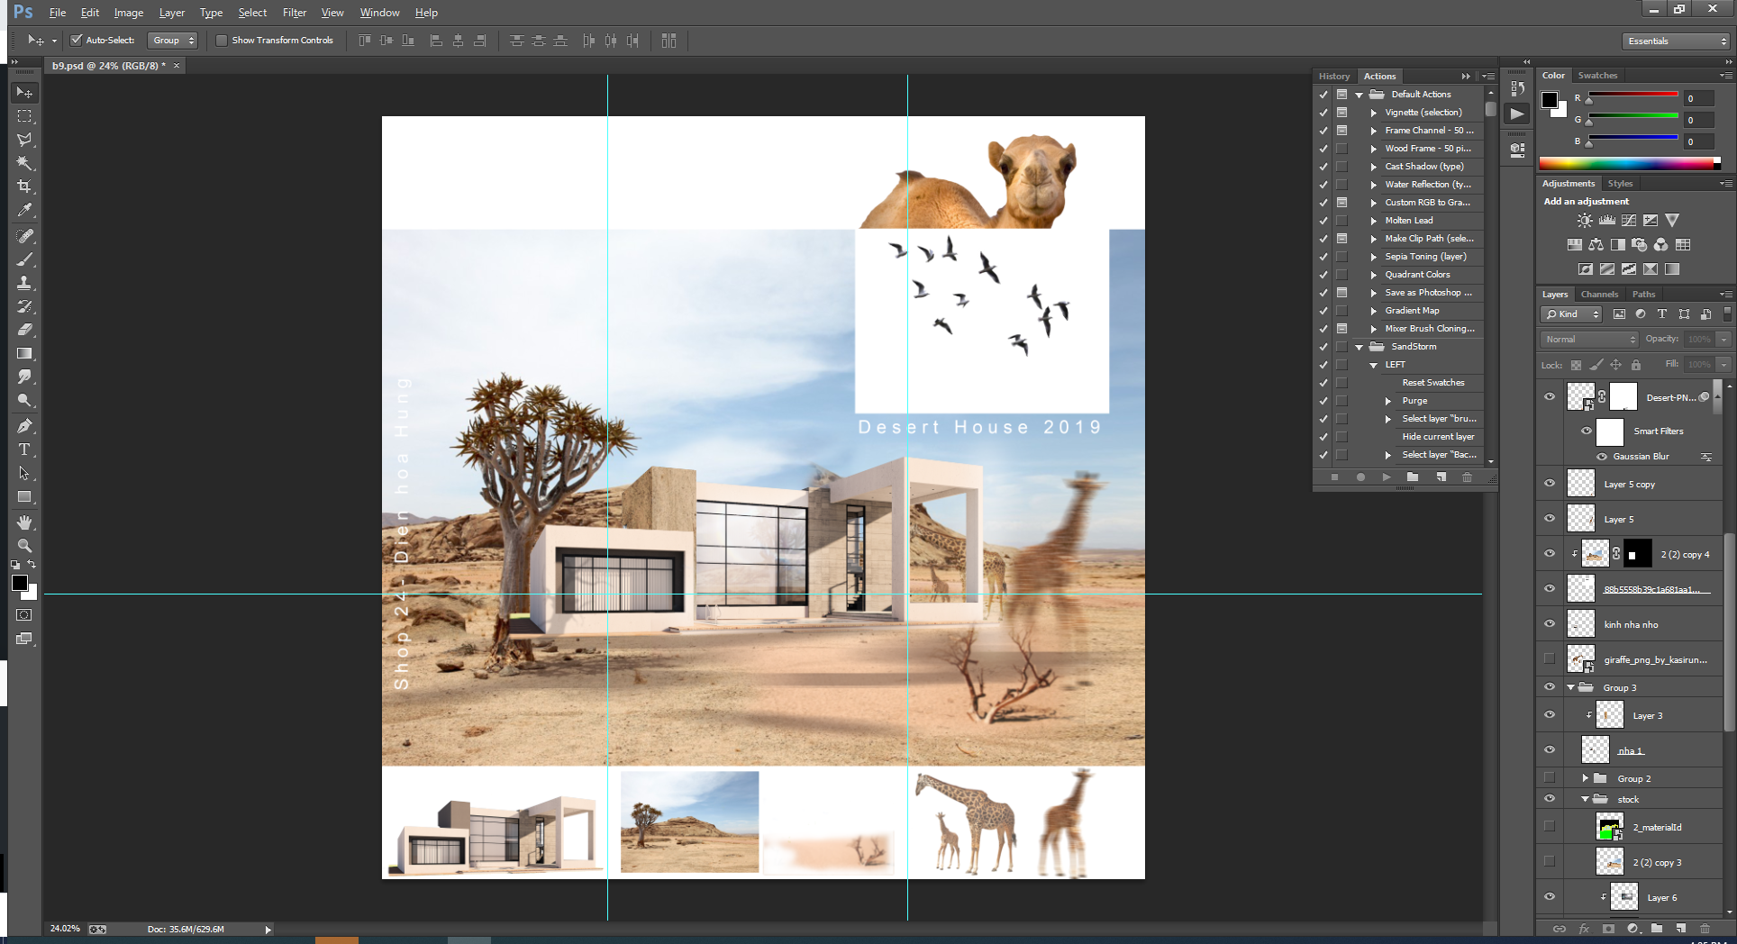Open the layer blend mode Normal dropdown
Viewport: 1737px width, 944px height.
1590,340
